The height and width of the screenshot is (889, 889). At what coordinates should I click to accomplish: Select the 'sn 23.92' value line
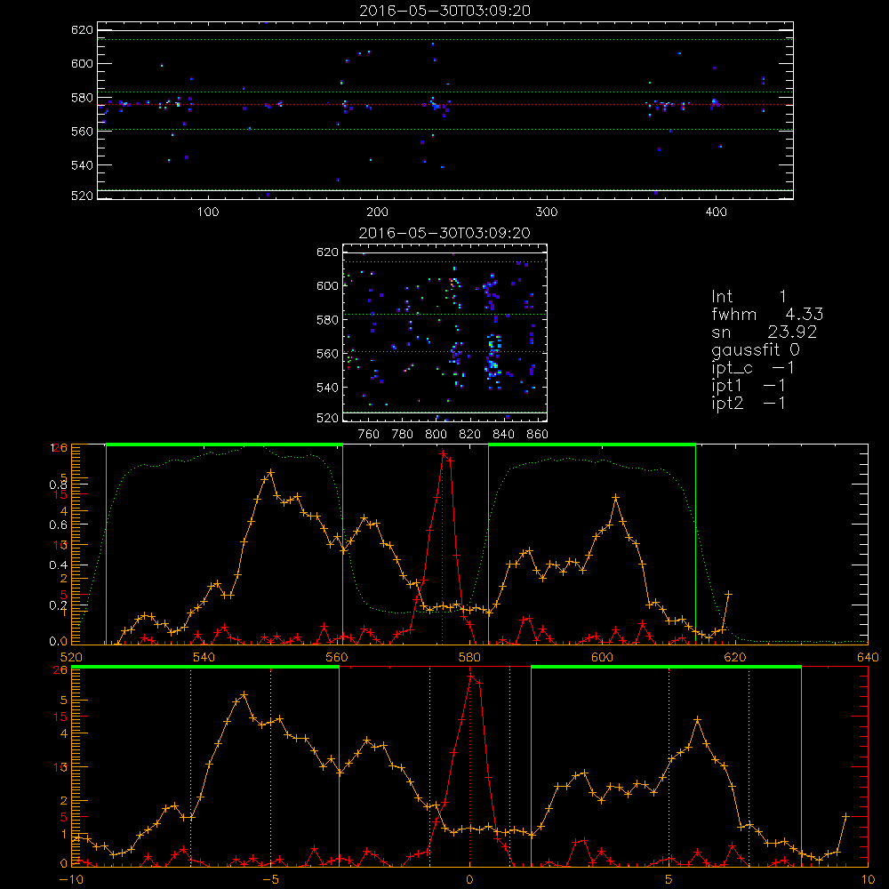click(765, 332)
